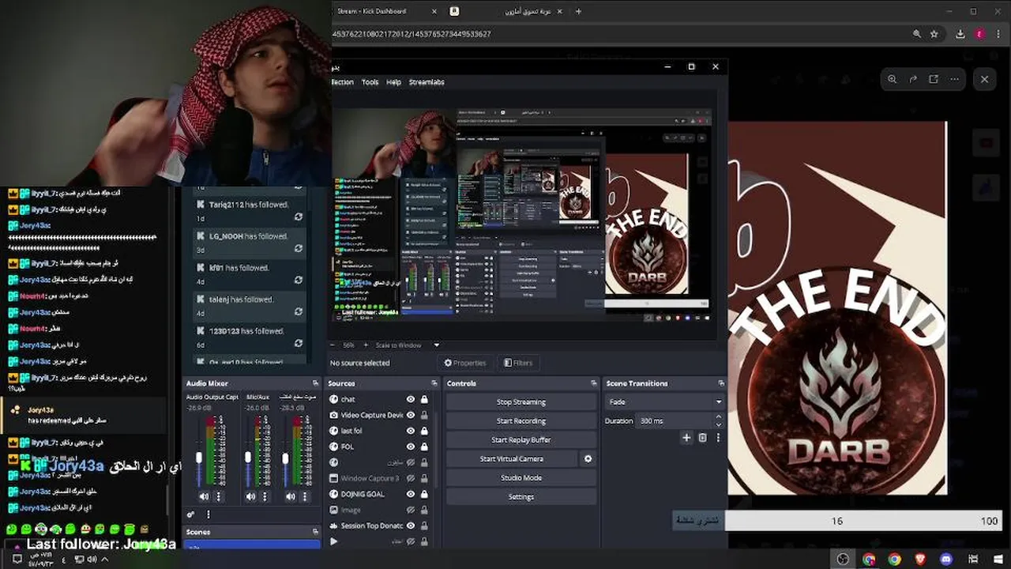Open OBS Settings button

(521, 496)
